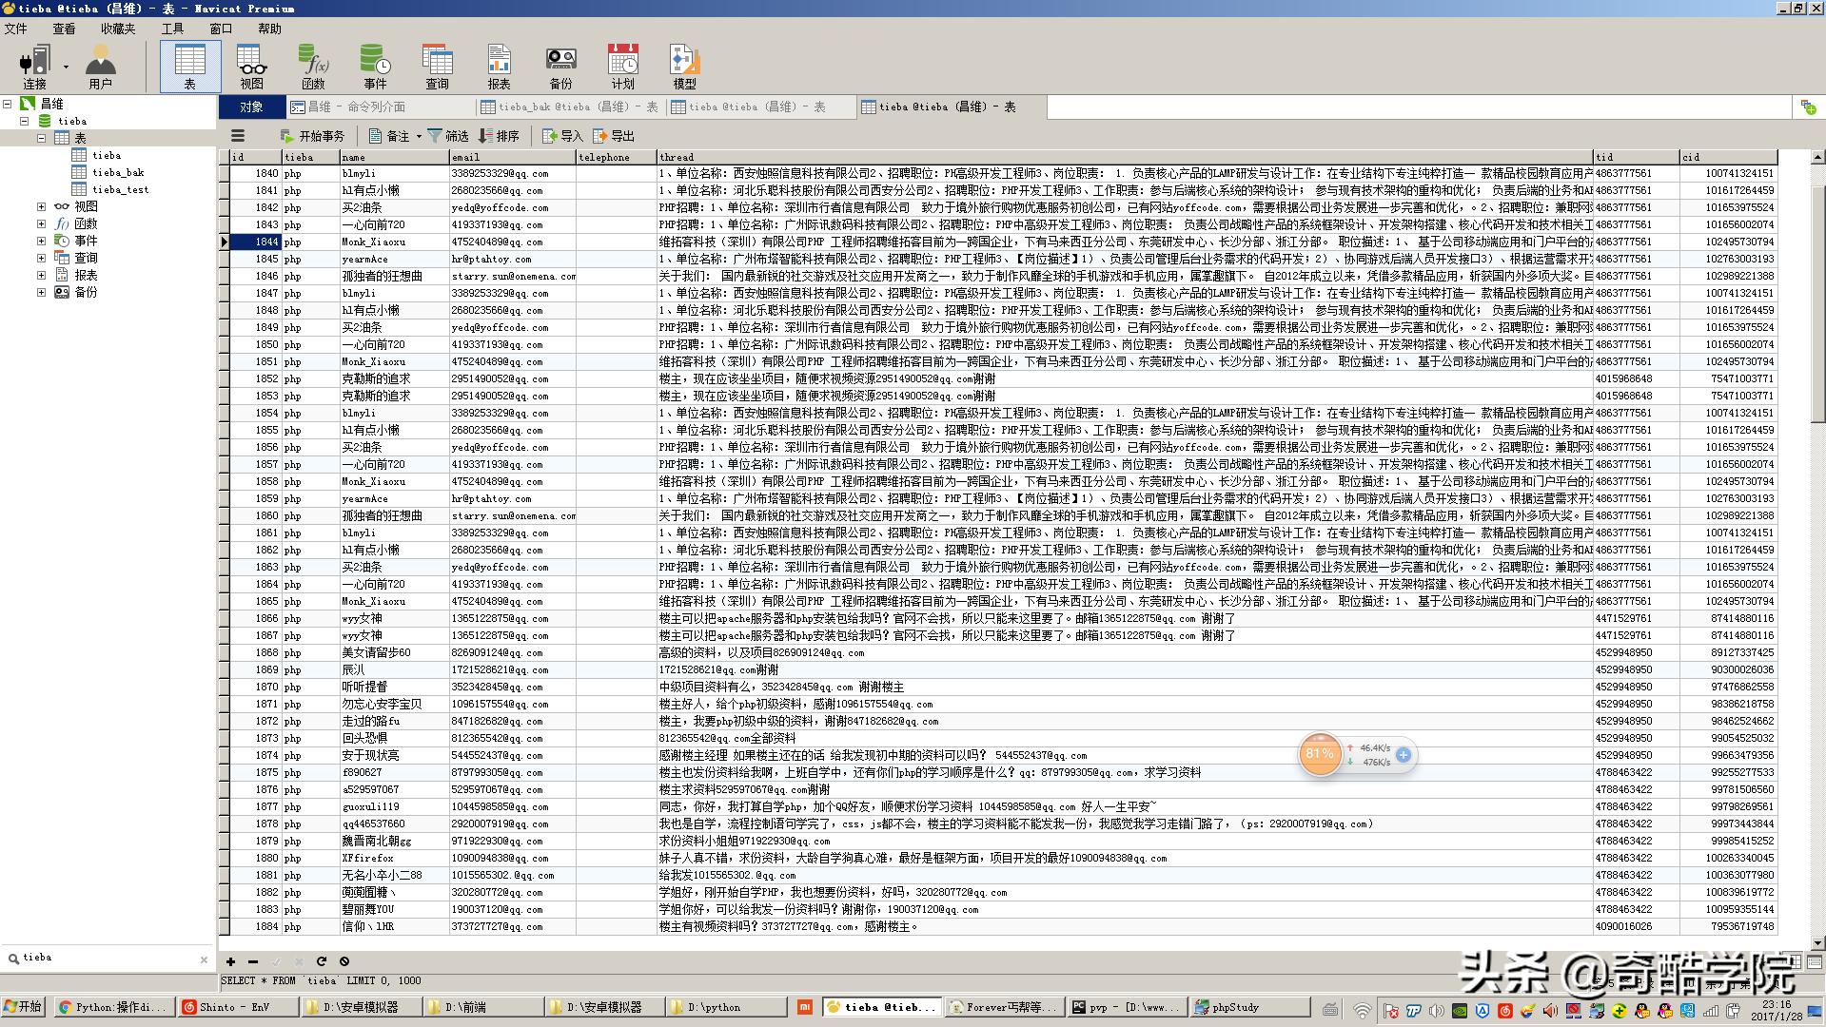Expand the 事件 tree node
Viewport: 1826px width, 1027px height.
41,241
